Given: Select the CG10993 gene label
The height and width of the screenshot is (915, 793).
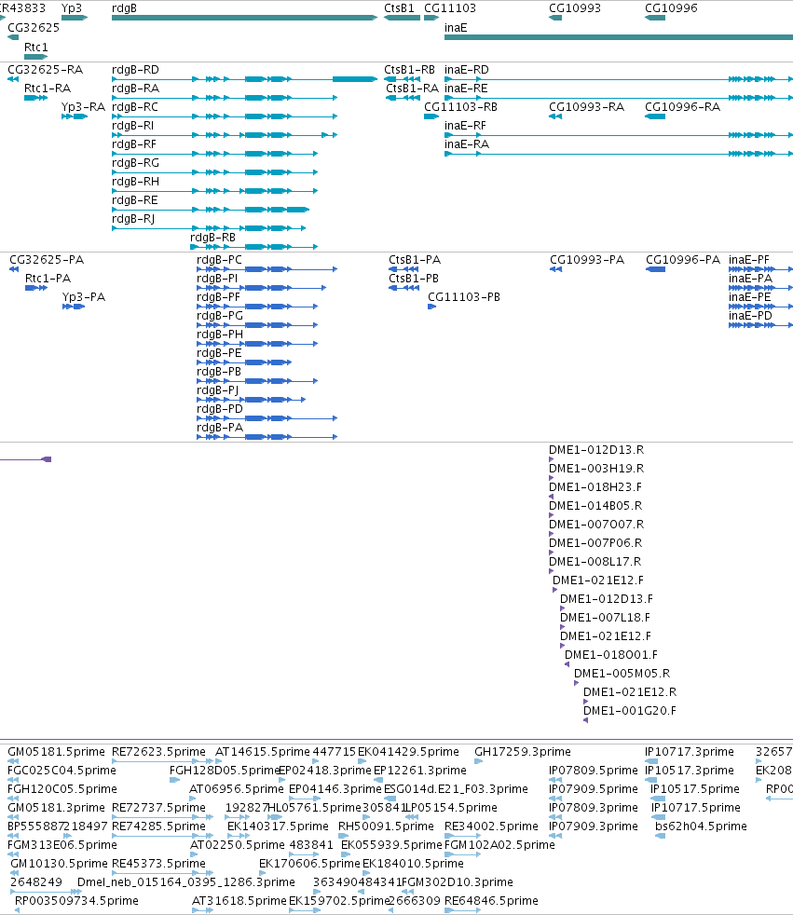Looking at the screenshot, I should 575,8.
